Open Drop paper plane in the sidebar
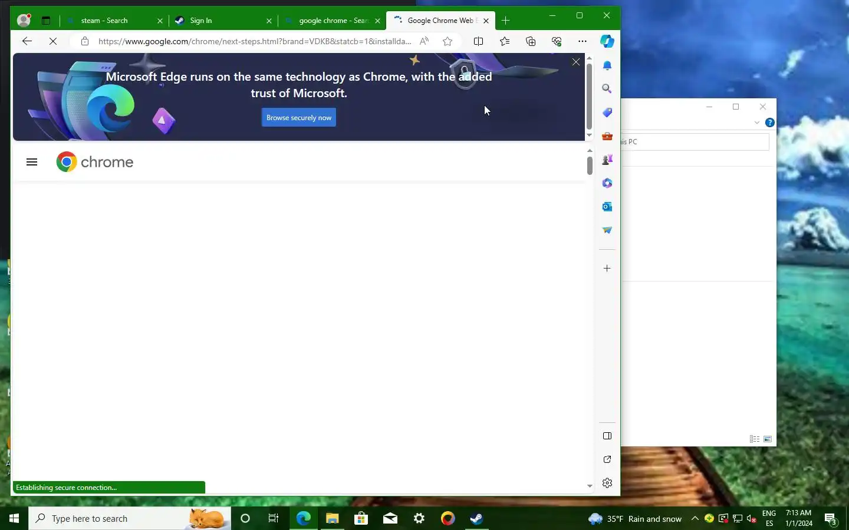 point(607,230)
